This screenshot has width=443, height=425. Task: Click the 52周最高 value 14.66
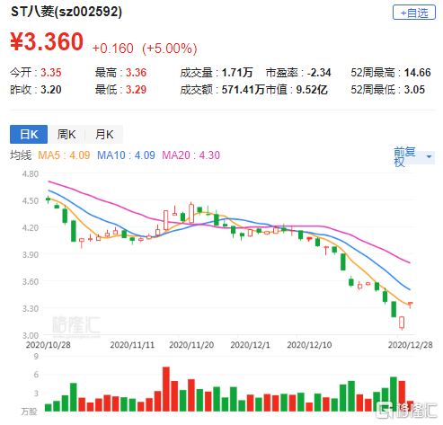(418, 73)
